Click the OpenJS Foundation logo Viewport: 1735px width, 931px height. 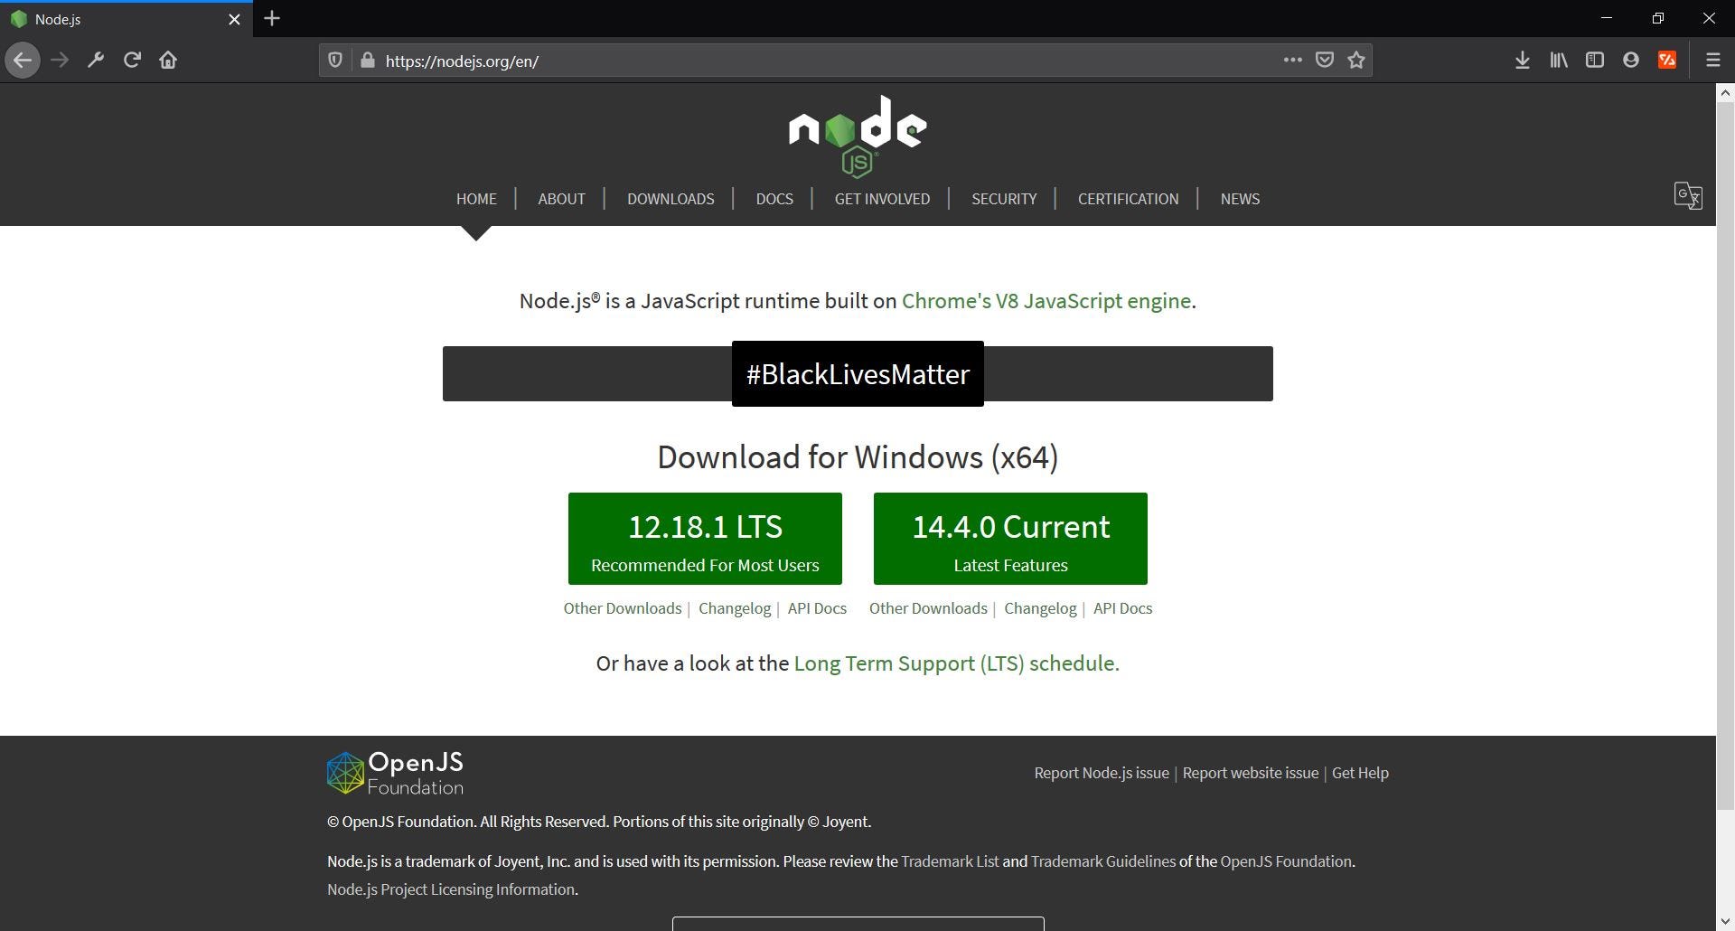(x=394, y=772)
